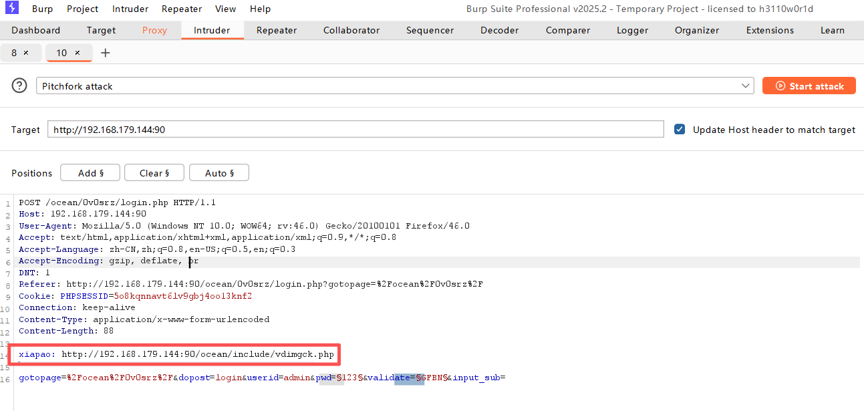
Task: Open the Burp menu
Action: [x=43, y=9]
